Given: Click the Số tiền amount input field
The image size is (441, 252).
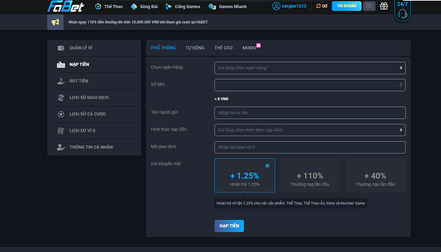Looking at the screenshot, I should click(x=309, y=84).
